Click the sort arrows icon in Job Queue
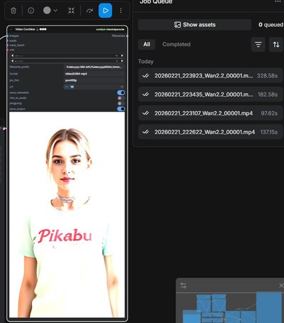Image resolution: width=284 pixels, height=323 pixels. [276, 44]
